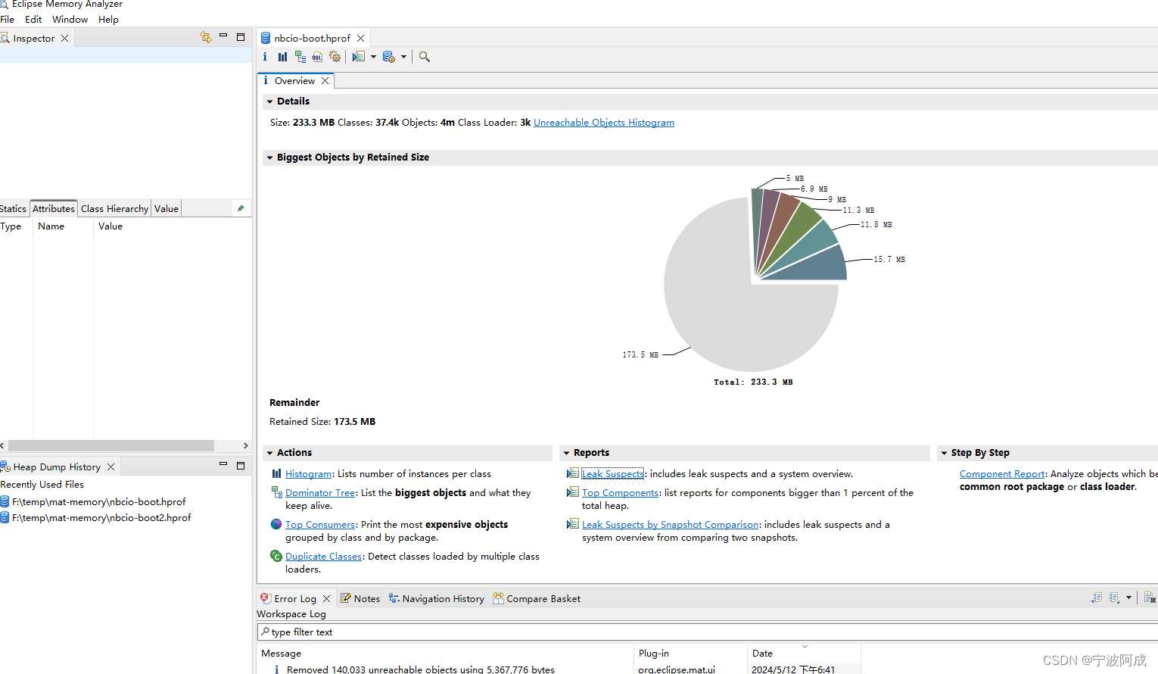This screenshot has width=1158, height=674.
Task: Pin the Inspector view with the link icon
Action: 205,36
